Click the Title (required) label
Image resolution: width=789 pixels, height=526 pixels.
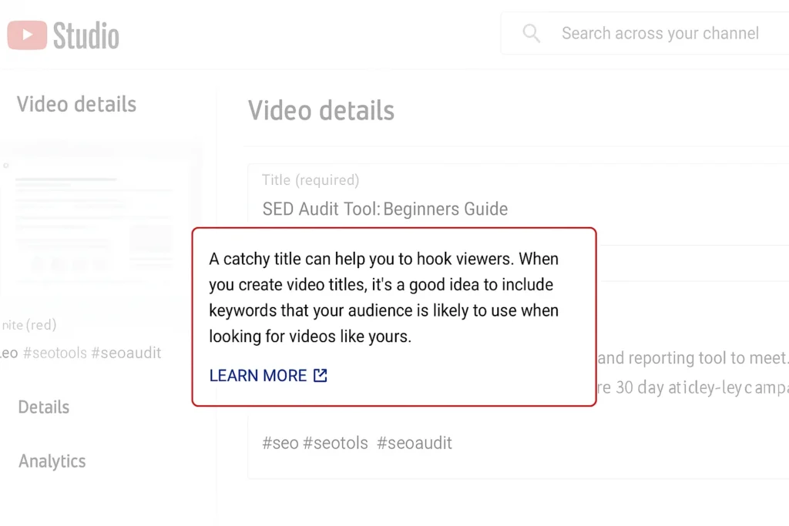click(x=311, y=180)
